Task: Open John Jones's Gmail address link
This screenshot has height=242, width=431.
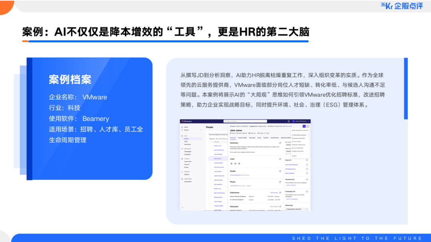Action: [x=236, y=175]
